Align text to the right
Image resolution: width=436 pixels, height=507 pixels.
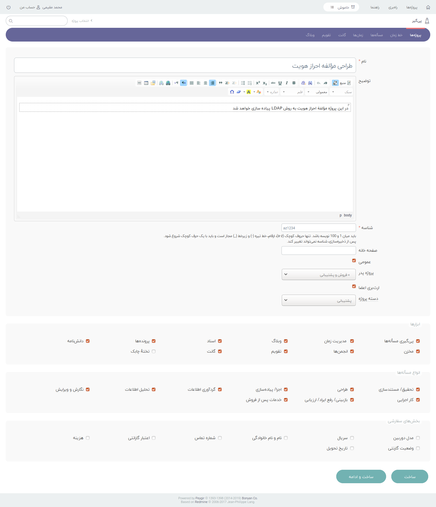pyautogui.click(x=212, y=83)
